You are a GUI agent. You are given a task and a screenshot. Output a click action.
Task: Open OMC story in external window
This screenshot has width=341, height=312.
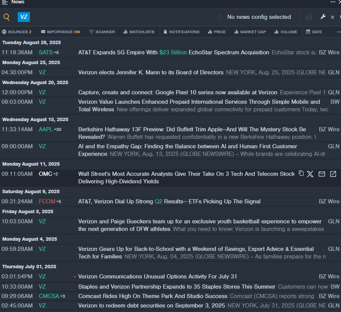point(333,174)
